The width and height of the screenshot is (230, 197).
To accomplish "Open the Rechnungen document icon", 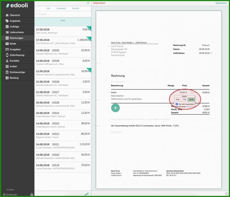I will [7, 38].
